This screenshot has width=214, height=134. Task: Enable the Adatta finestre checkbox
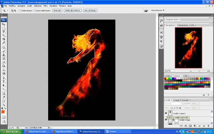[x=20, y=11]
